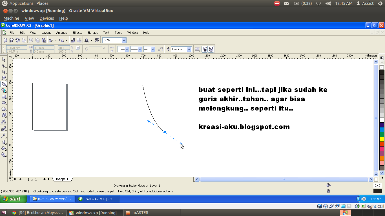Toggle the lock ratio button
This screenshot has width=385, height=216.
coord(78,48)
